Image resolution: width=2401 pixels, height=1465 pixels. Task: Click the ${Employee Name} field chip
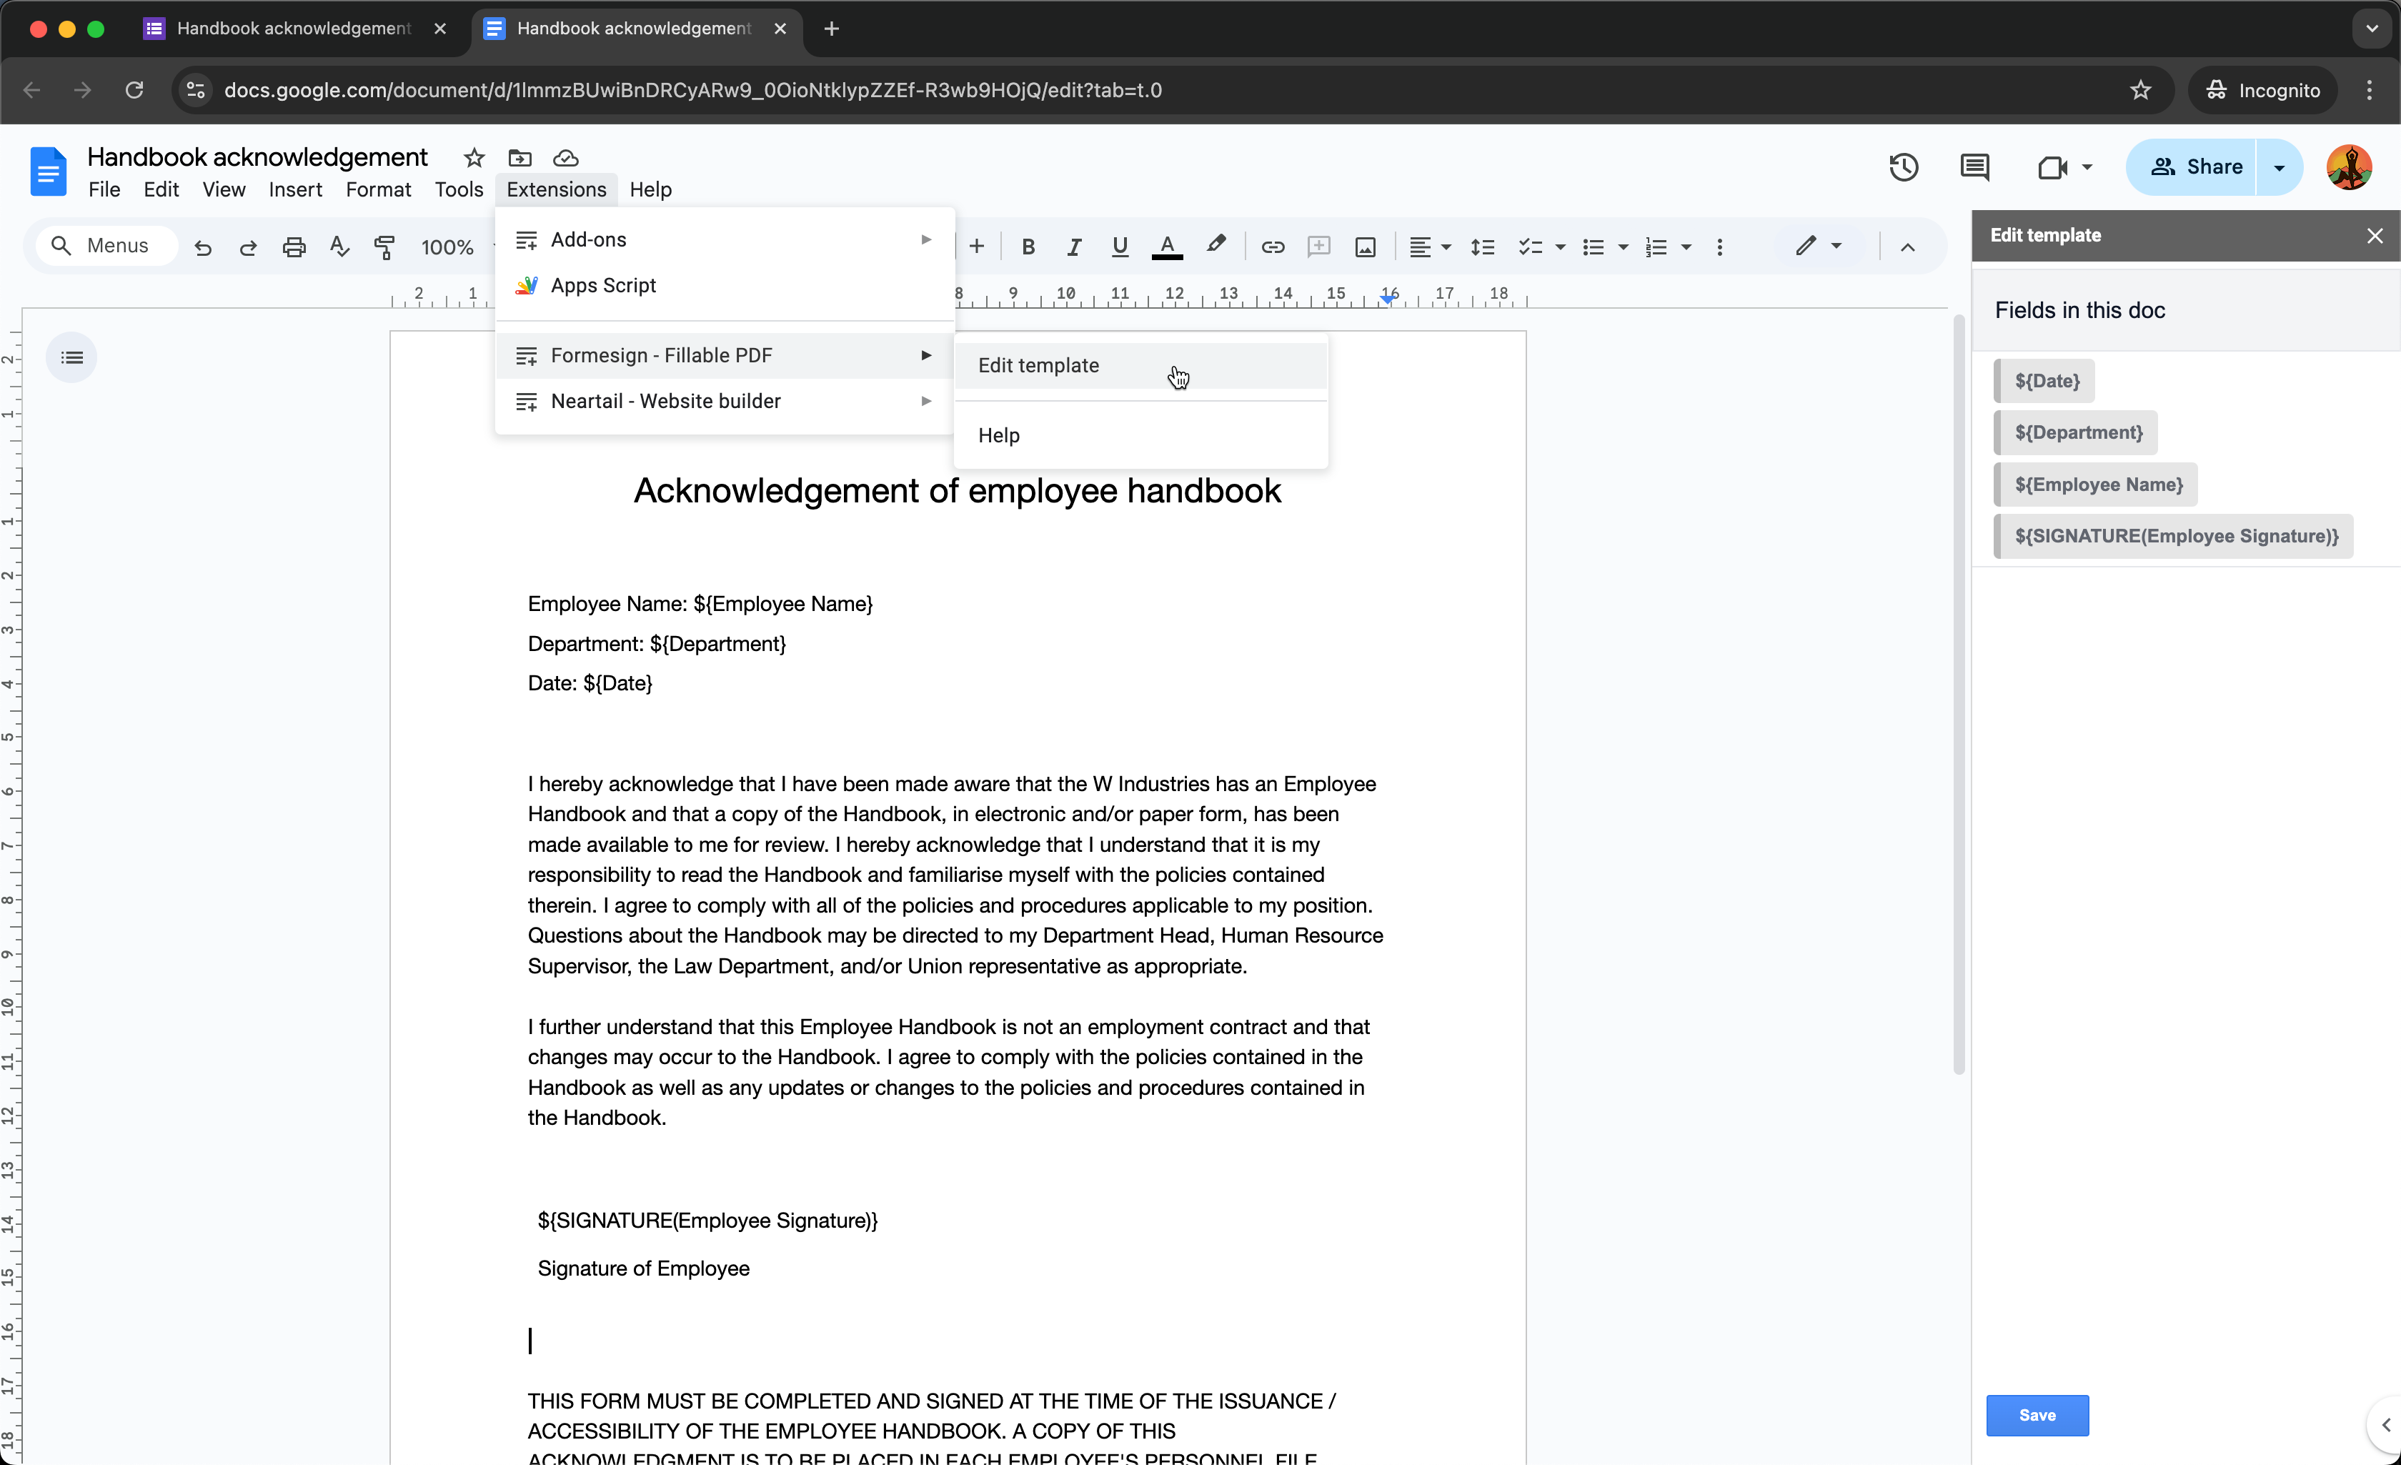tap(2098, 485)
